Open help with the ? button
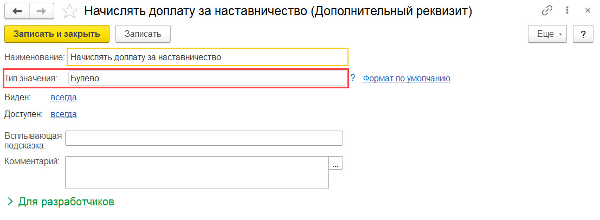Viewport: 600px width, 220px height. (x=583, y=34)
